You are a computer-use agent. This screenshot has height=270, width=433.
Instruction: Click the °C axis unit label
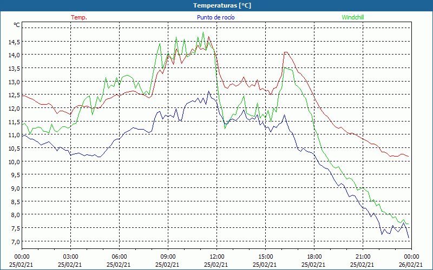tap(17, 25)
